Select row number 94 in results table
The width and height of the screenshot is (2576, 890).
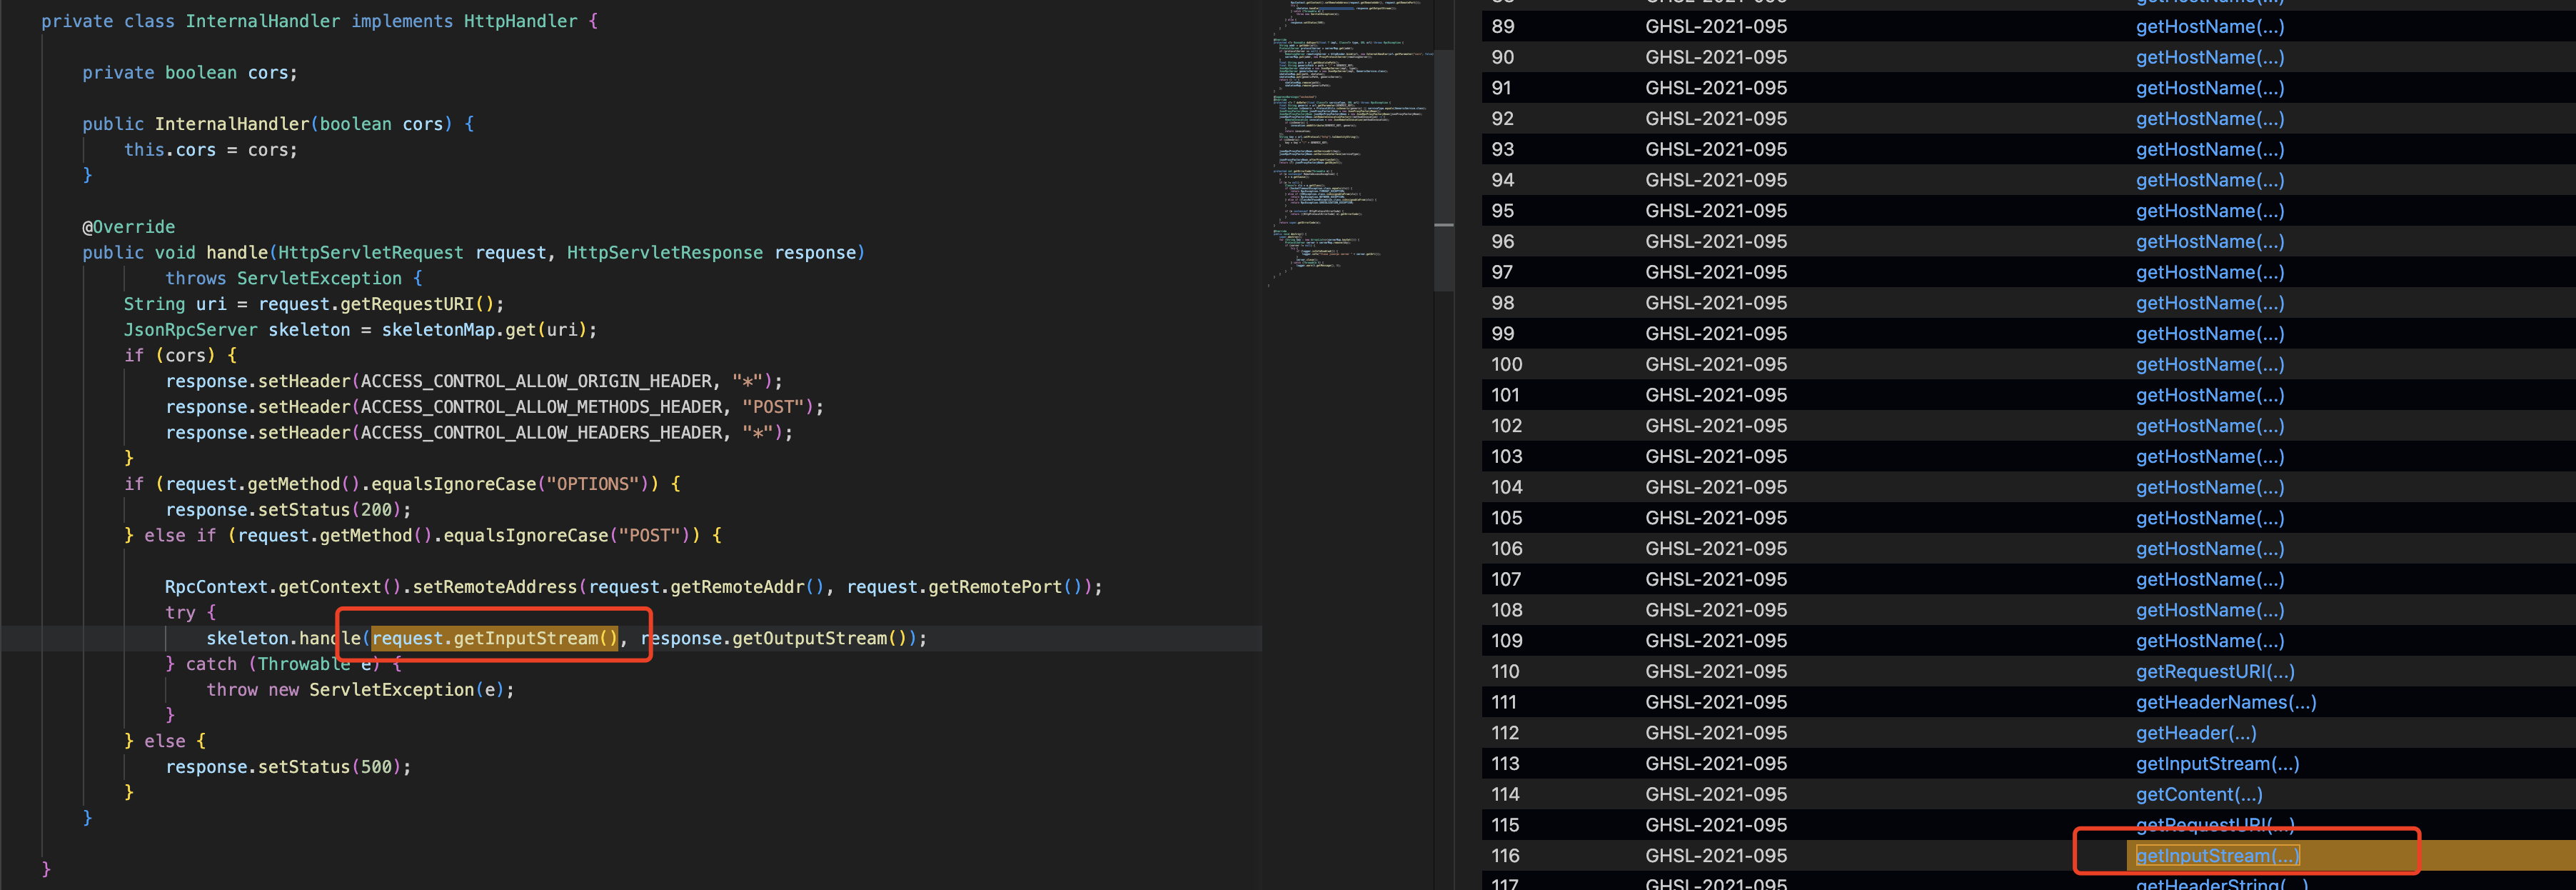pyautogui.click(x=1502, y=180)
